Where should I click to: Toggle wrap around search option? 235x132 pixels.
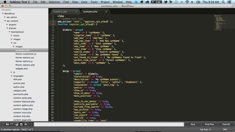tap(21, 124)
